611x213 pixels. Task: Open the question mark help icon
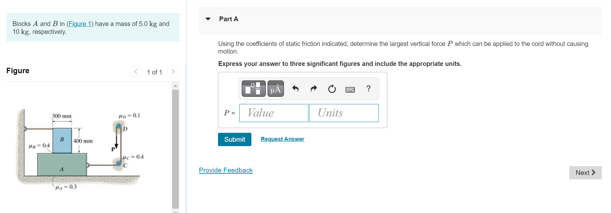click(369, 88)
